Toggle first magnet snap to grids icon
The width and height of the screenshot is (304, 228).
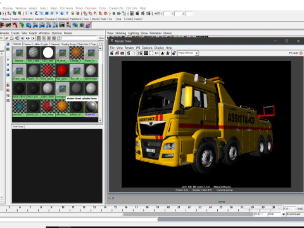click(x=85, y=13)
